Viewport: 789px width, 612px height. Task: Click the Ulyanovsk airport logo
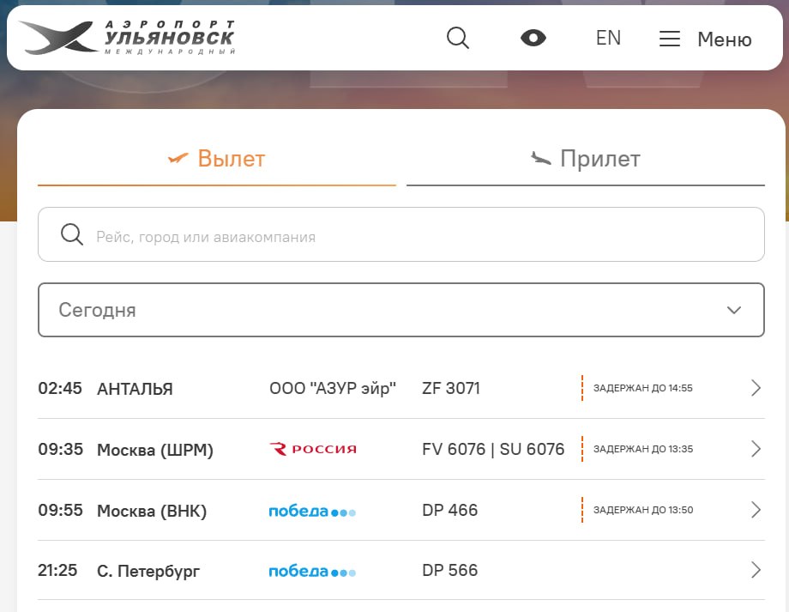pyautogui.click(x=127, y=38)
